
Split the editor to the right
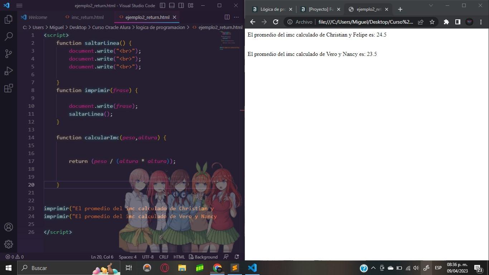(227, 17)
